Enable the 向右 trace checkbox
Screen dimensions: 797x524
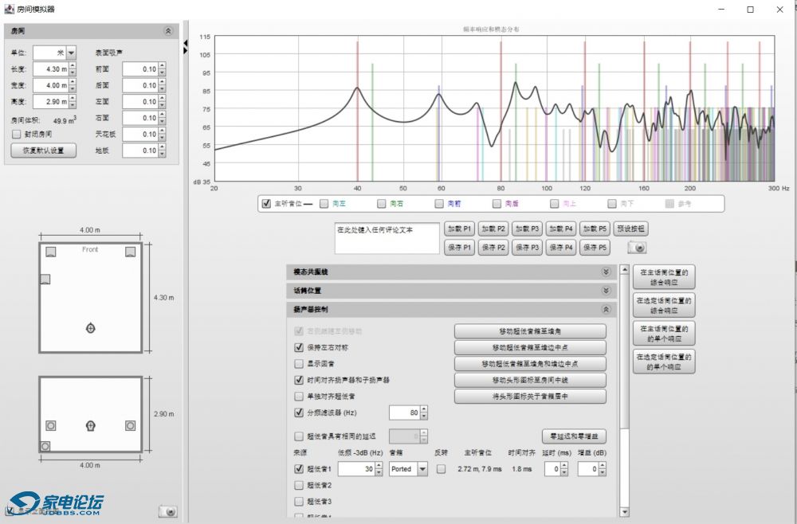[381, 204]
